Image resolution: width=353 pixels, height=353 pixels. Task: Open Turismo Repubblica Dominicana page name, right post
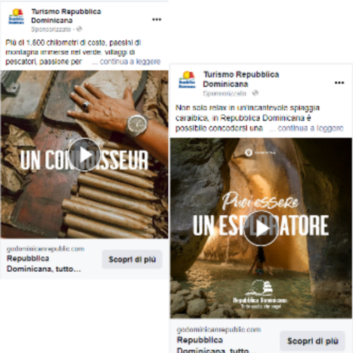click(x=241, y=79)
